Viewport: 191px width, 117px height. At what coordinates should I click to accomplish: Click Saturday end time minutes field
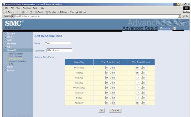point(144,103)
